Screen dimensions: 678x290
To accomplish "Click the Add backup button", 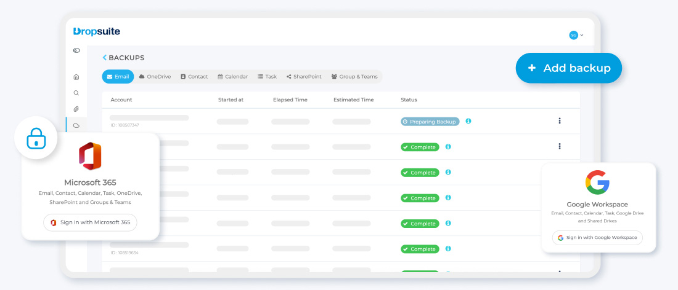I will coord(569,68).
